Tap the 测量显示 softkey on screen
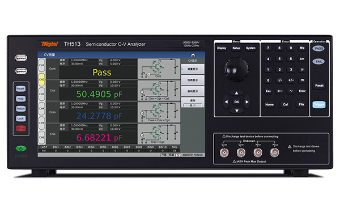Screen dimensions: 340x208 (193, 69)
